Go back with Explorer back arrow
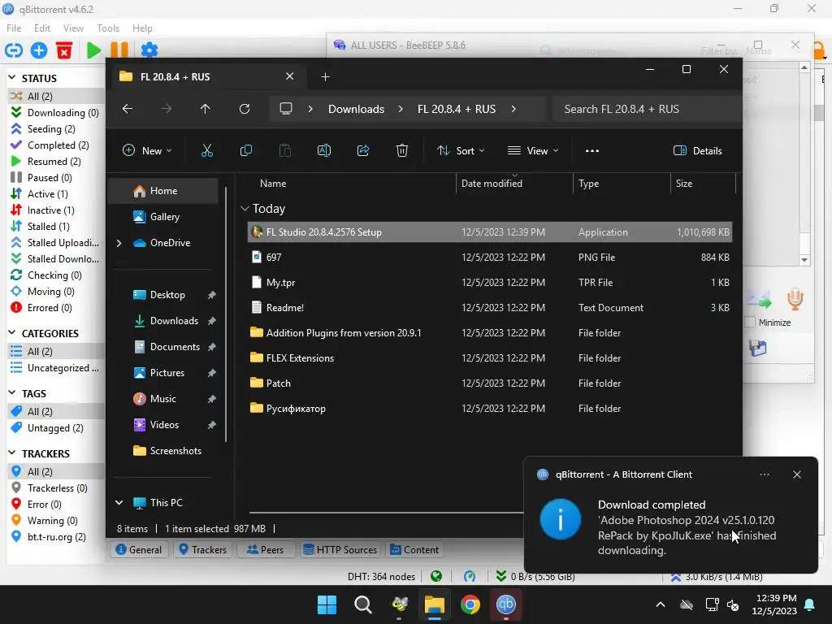This screenshot has height=624, width=832. click(x=128, y=109)
